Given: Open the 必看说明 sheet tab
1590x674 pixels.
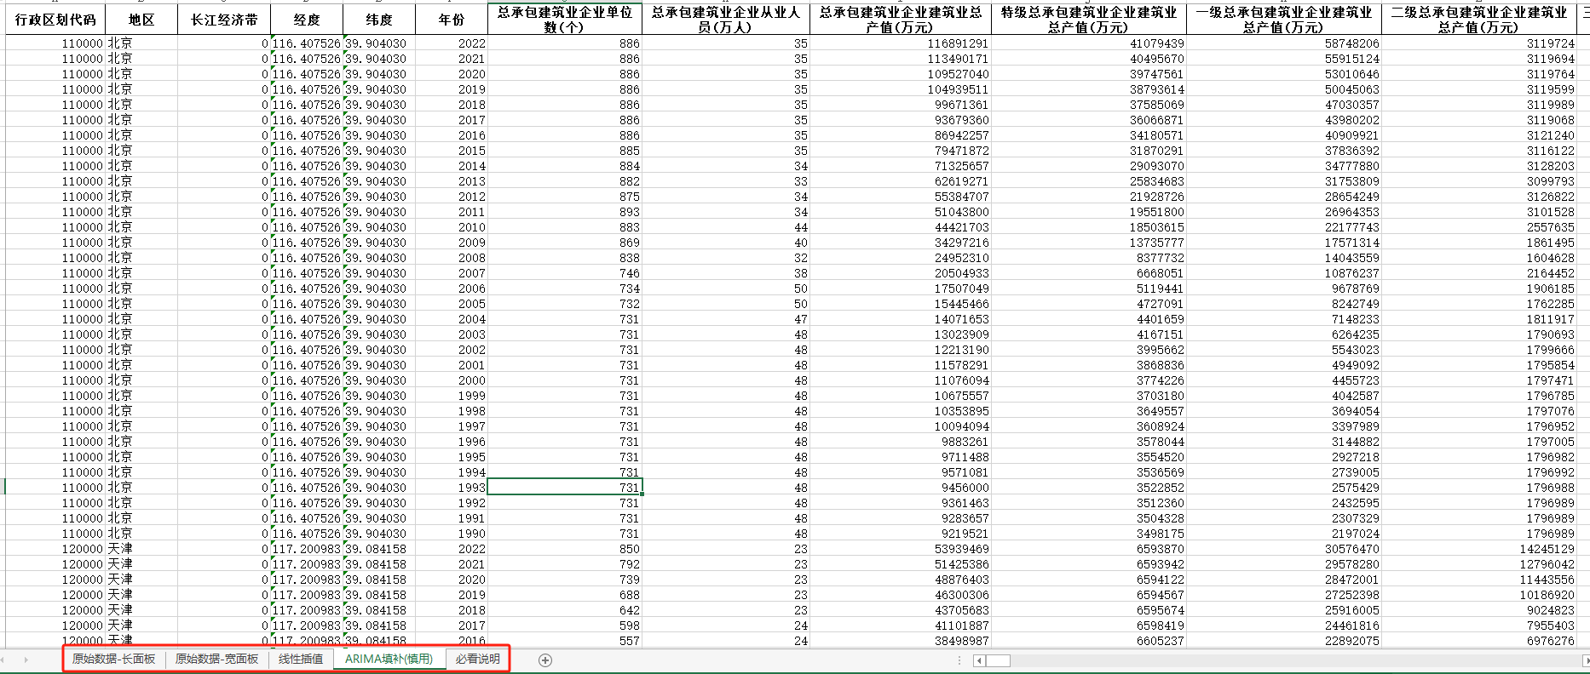Looking at the screenshot, I should (477, 659).
